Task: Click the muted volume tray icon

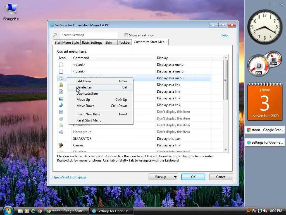Action: pyautogui.click(x=265, y=211)
